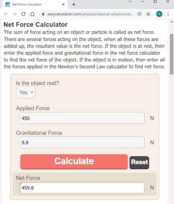Bookmark this page with the star icon
The height and width of the screenshot is (204, 174).
point(148,14)
